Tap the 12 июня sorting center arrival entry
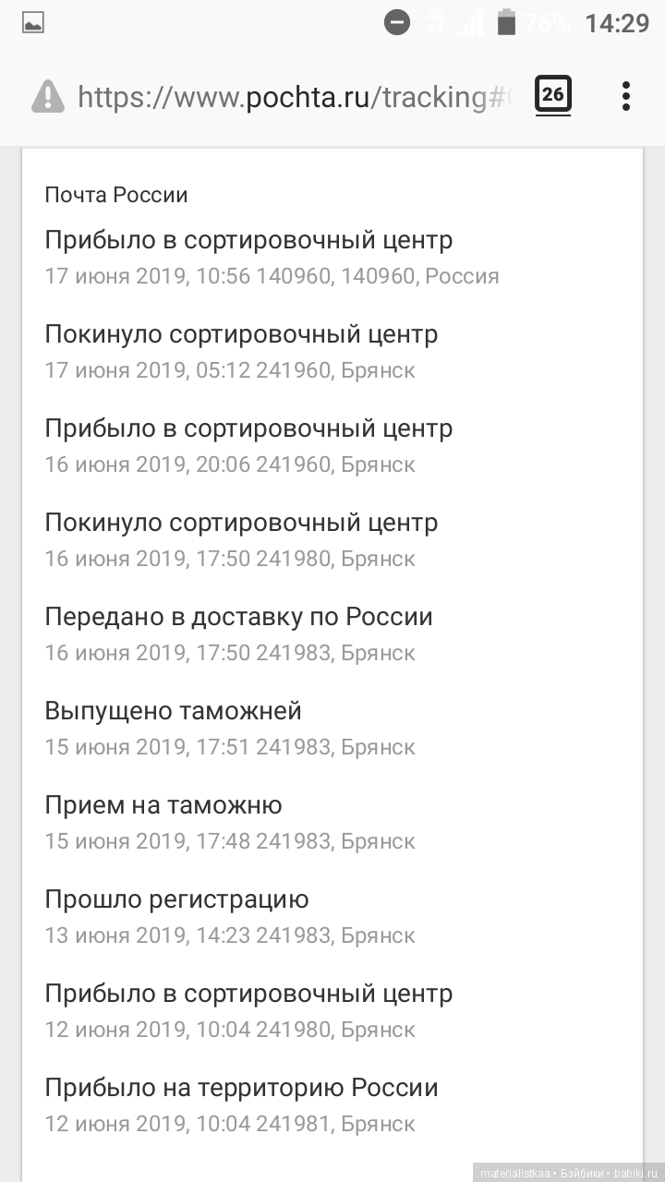The width and height of the screenshot is (665, 1182). coord(248,995)
